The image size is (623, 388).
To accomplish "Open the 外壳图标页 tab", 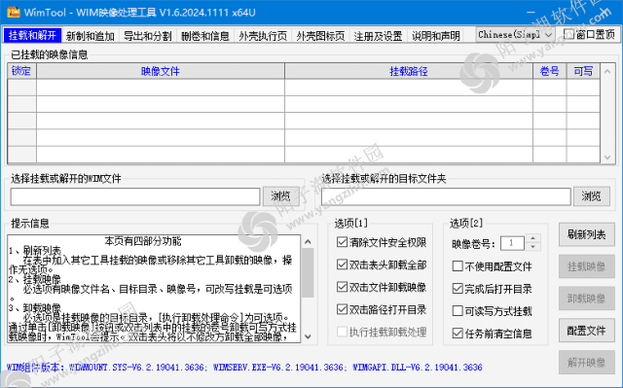I will [x=320, y=36].
